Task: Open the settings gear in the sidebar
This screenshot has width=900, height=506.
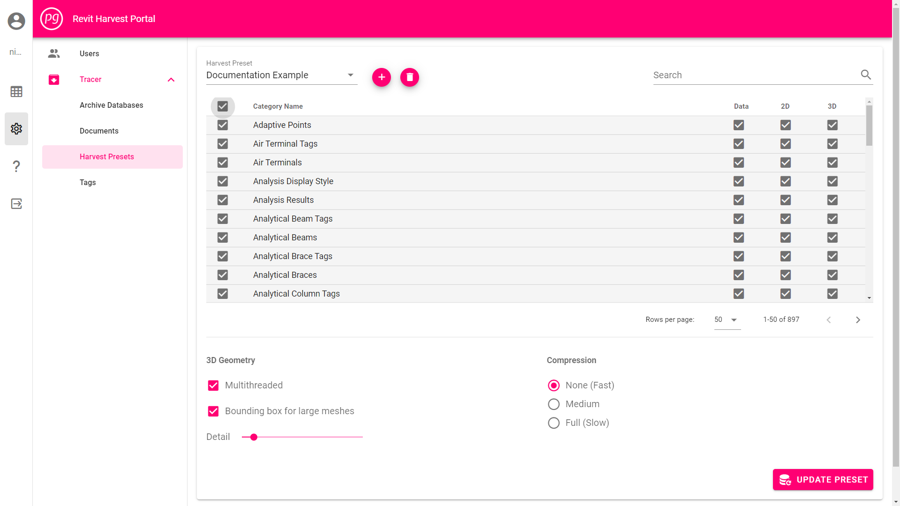Action: (x=16, y=128)
